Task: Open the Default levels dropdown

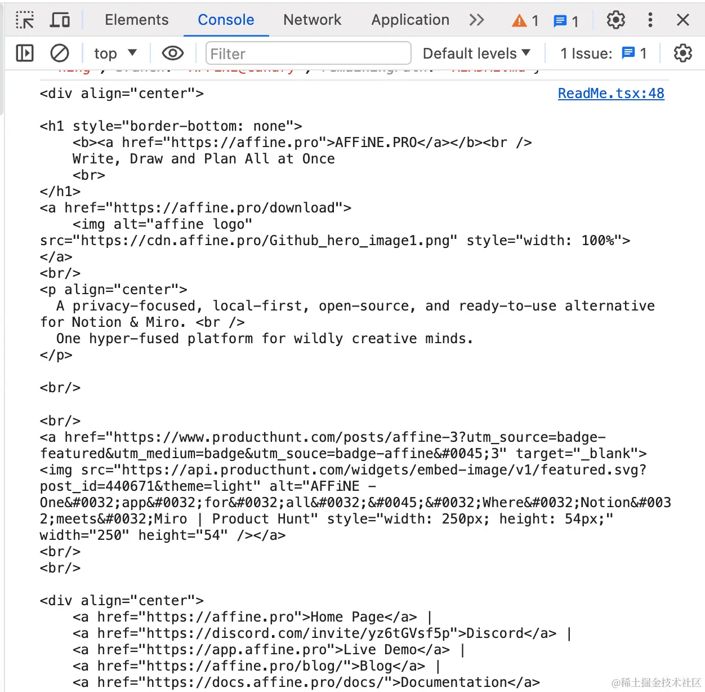Action: 476,54
